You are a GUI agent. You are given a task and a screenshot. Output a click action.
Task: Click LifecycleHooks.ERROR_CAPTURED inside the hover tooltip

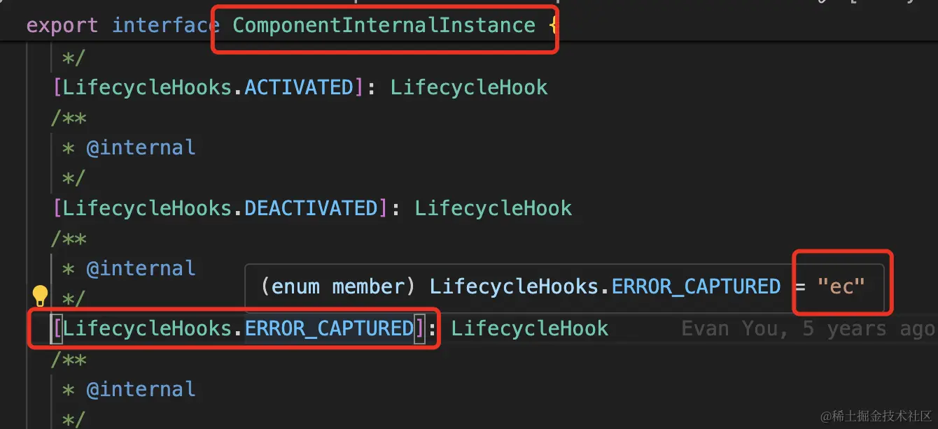coord(605,286)
